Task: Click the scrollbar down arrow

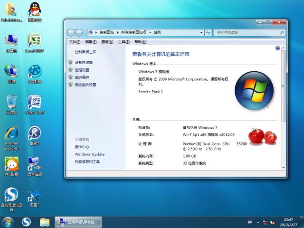Action: pos(283,168)
